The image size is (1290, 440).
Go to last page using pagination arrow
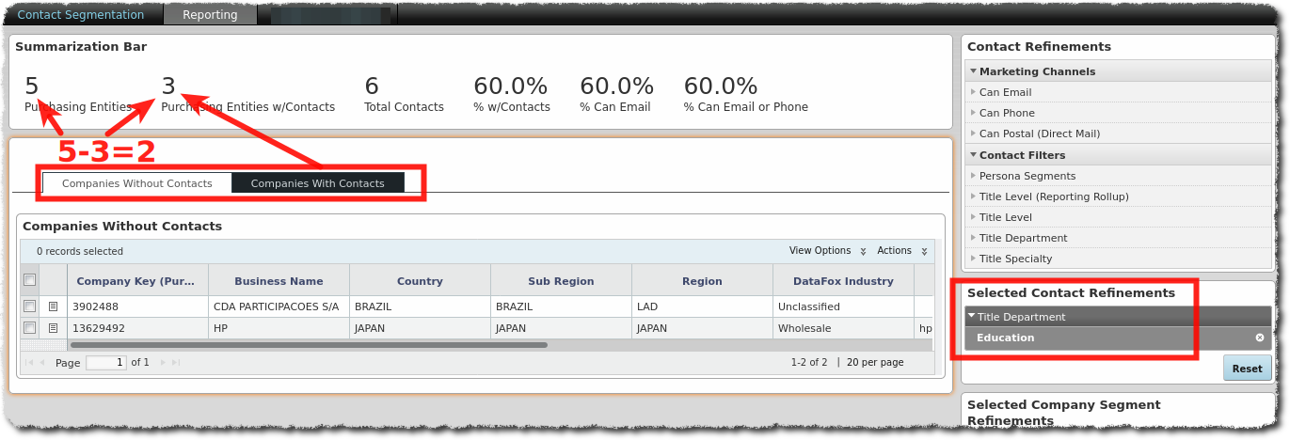click(176, 363)
